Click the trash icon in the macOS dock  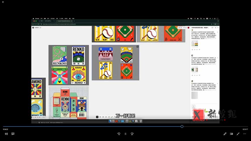141,121
